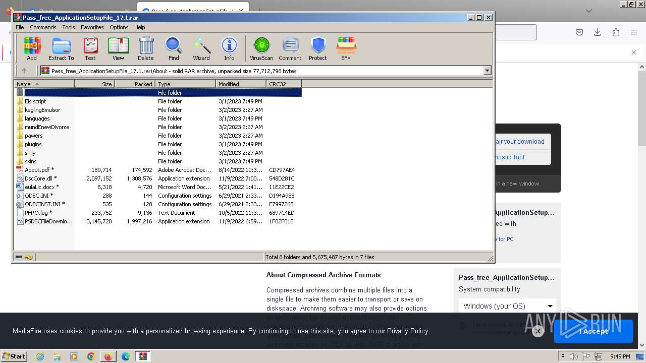Open Firefox downloads icon
Screen dimensions: 646x363
598,32
